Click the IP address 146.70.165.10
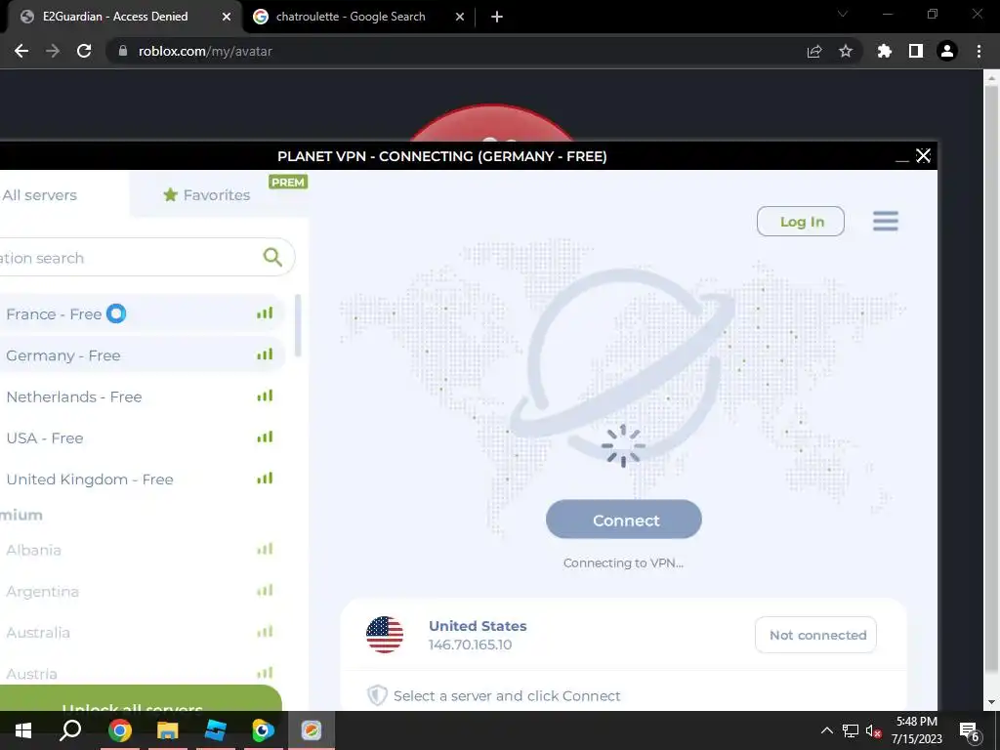This screenshot has height=750, width=1000. click(470, 645)
